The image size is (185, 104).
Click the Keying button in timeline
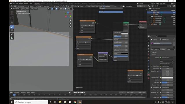(23, 92)
